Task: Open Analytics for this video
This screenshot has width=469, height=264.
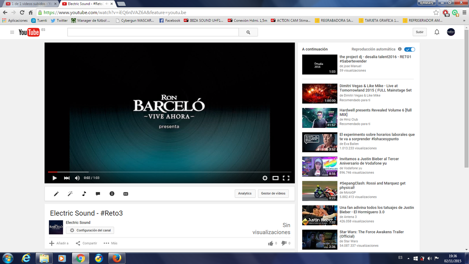Action: pos(245,194)
